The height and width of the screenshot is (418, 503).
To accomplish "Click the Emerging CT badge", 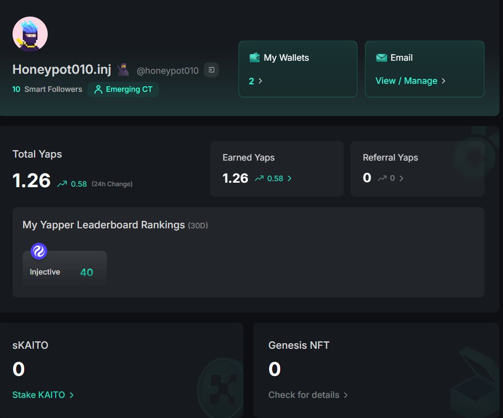I will click(x=123, y=89).
